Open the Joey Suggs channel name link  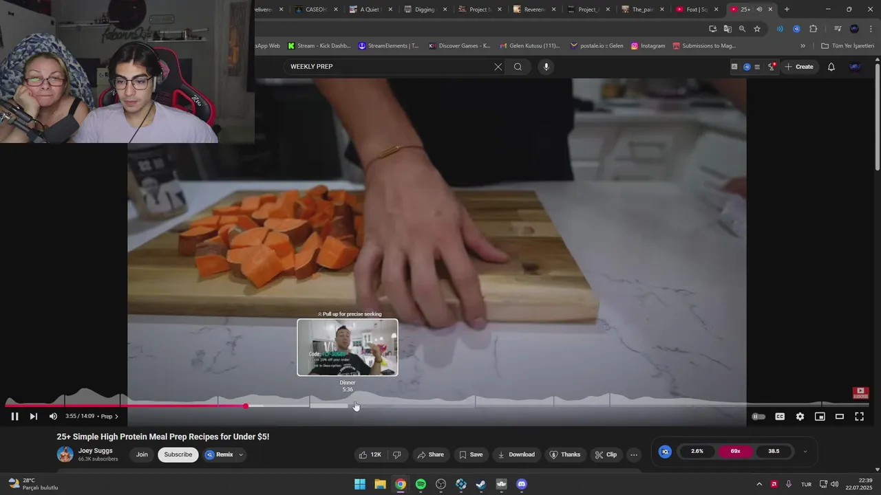click(95, 451)
